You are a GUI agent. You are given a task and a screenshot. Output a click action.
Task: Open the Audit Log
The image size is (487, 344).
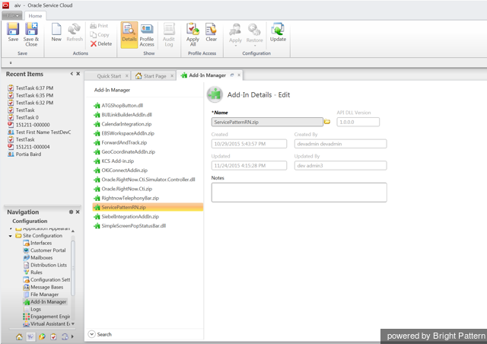(x=169, y=35)
